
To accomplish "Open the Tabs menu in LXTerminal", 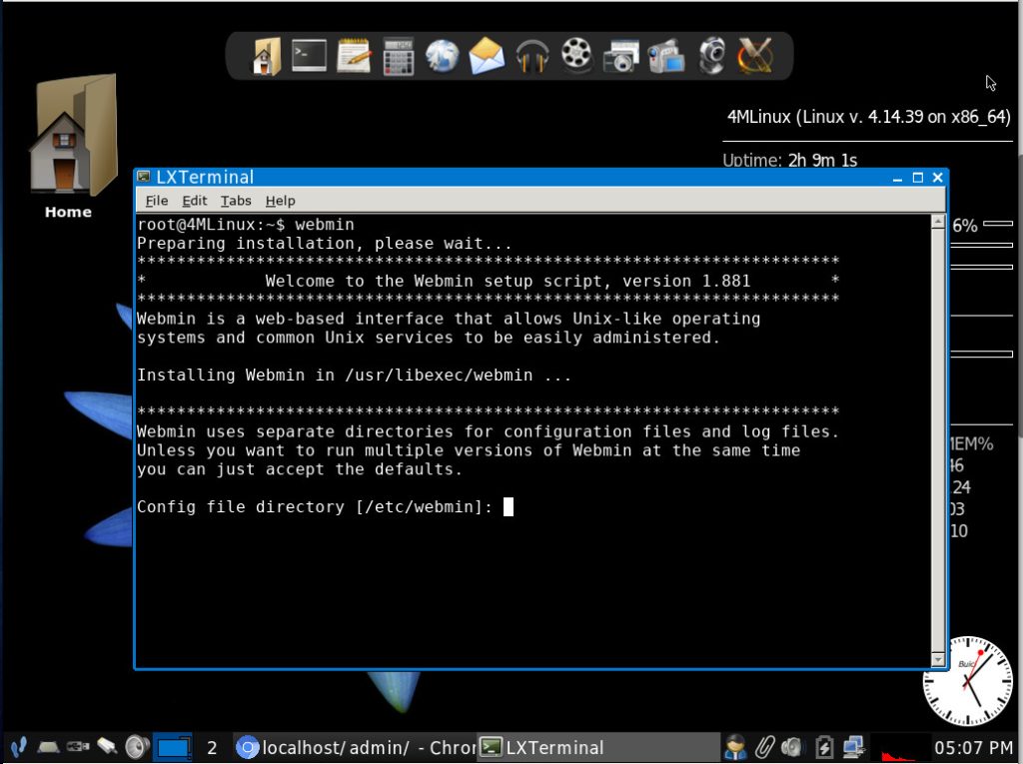I will coord(236,201).
